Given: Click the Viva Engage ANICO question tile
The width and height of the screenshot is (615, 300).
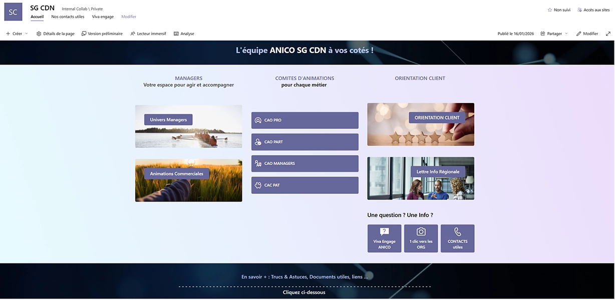Looking at the screenshot, I should [384, 238].
